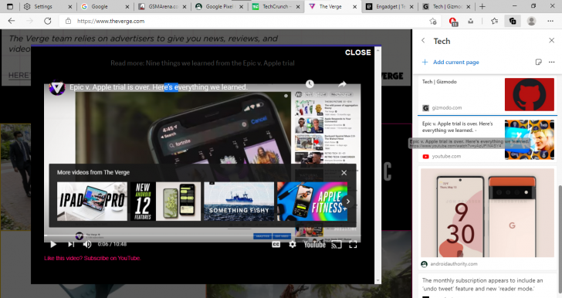
Task: View site information lock icon
Action: (68, 21)
